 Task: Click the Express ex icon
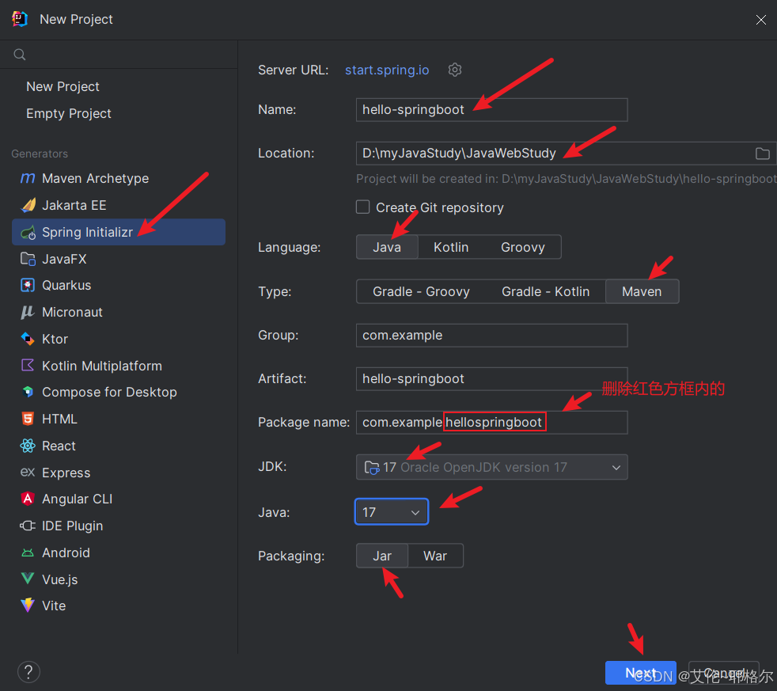point(28,472)
